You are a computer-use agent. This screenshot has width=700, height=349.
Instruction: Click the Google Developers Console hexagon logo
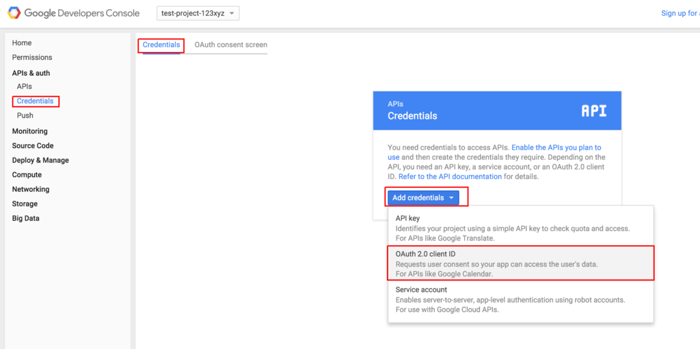[14, 13]
